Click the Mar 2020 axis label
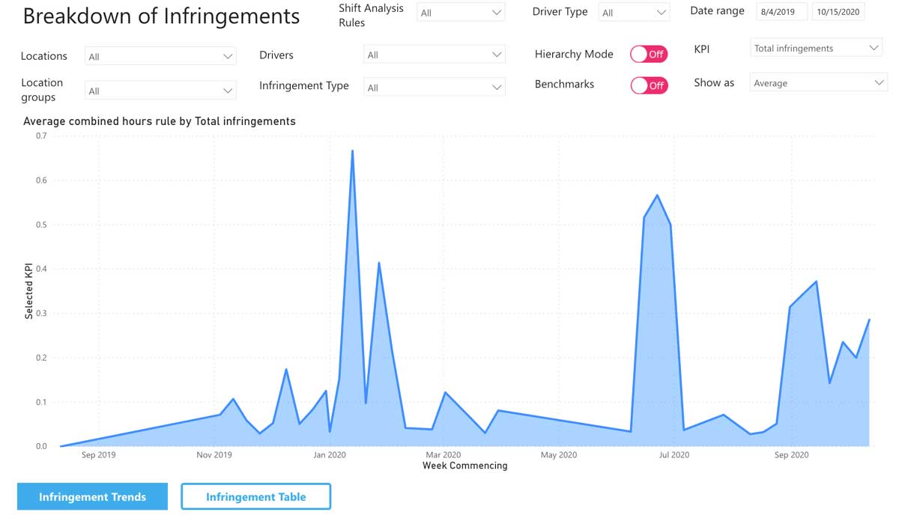Image resolution: width=899 pixels, height=515 pixels. (x=444, y=454)
